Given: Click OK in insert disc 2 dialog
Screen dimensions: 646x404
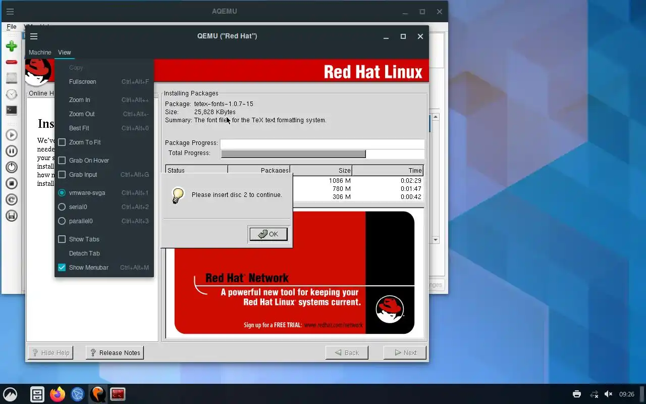Looking at the screenshot, I should pyautogui.click(x=268, y=234).
